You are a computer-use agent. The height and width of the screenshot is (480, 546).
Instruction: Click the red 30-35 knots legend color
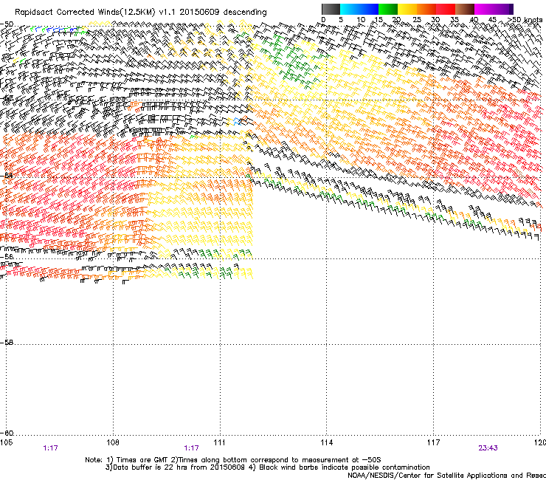(x=446, y=9)
